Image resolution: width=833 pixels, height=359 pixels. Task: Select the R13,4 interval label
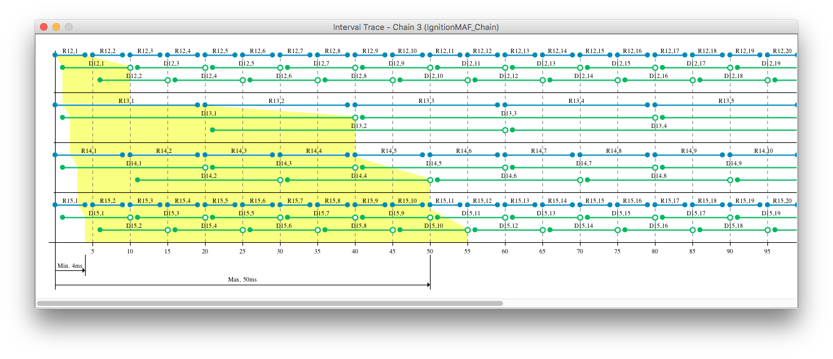[x=576, y=101]
